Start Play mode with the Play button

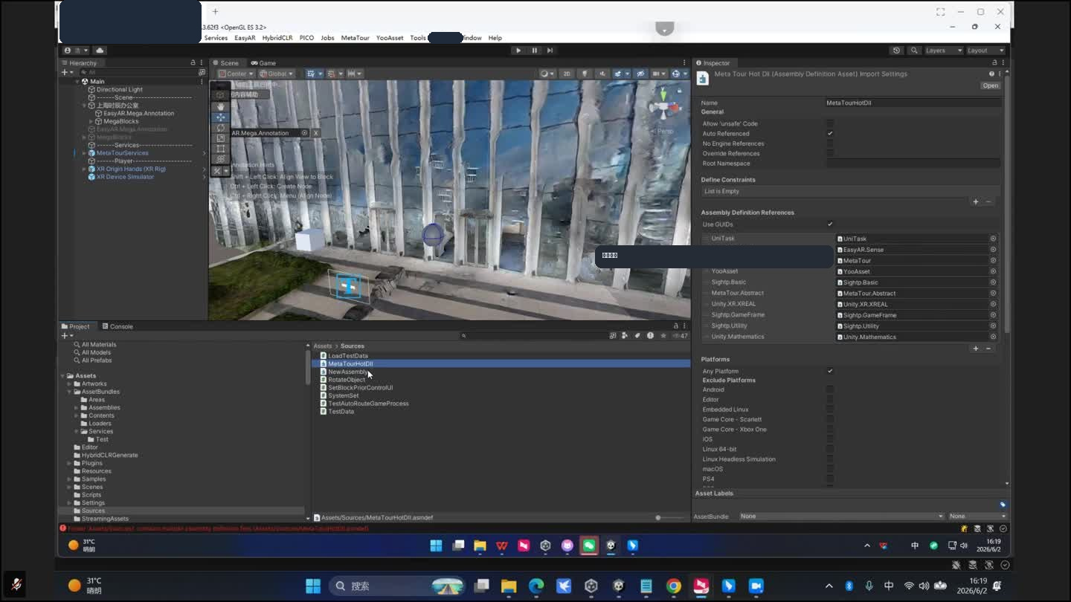pyautogui.click(x=518, y=51)
